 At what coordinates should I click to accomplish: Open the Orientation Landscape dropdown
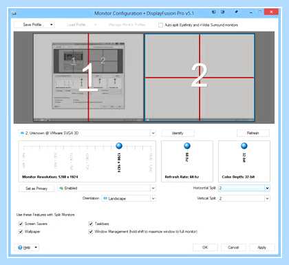[x=129, y=198]
